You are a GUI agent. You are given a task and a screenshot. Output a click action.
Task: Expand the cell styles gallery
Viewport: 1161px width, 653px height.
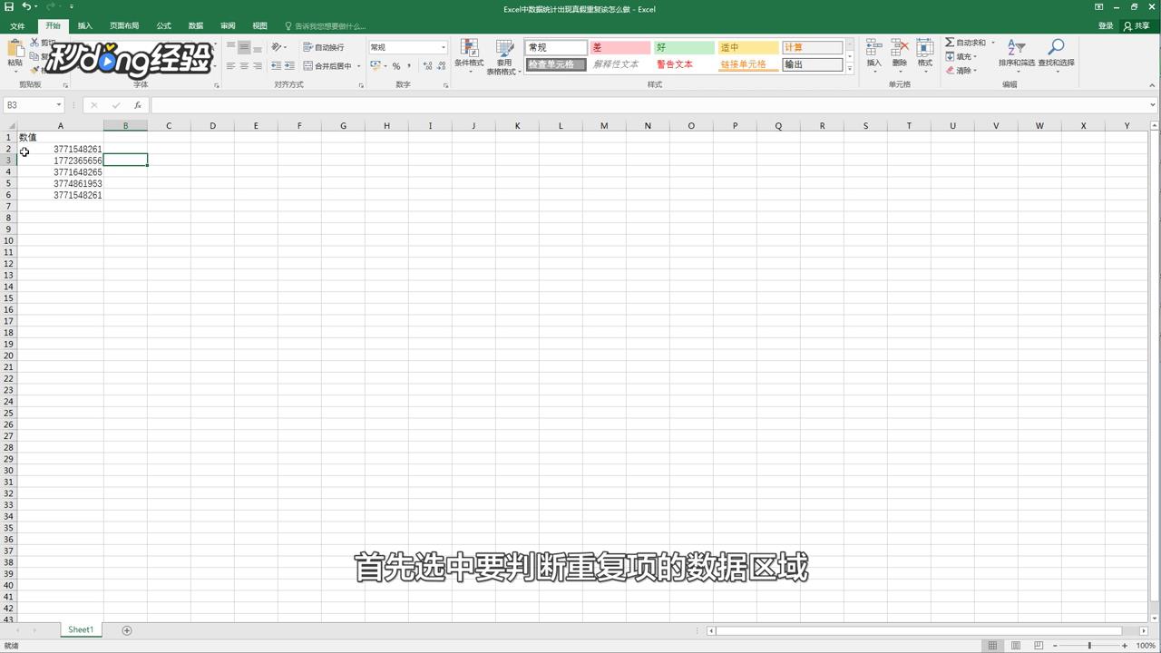[850, 69]
